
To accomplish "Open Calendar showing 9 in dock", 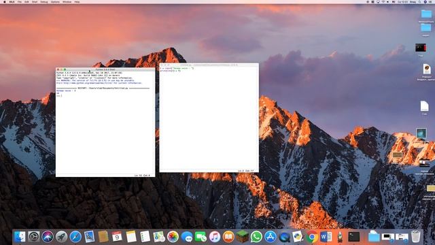I will click(117, 237).
